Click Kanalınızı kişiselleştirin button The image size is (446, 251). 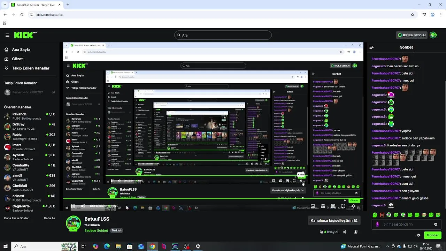point(334,220)
